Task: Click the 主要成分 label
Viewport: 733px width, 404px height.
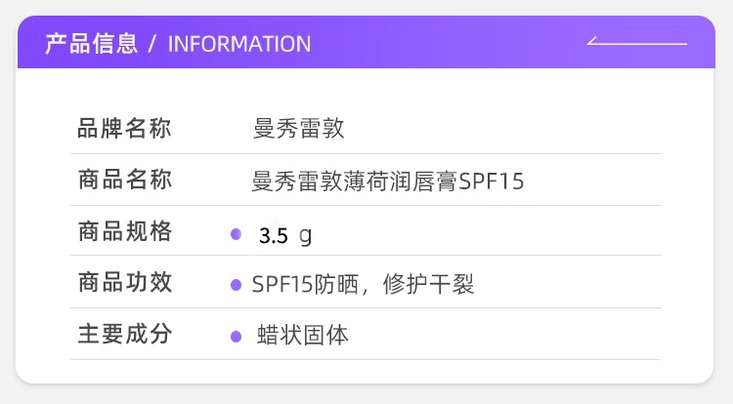Action: pyautogui.click(x=125, y=335)
